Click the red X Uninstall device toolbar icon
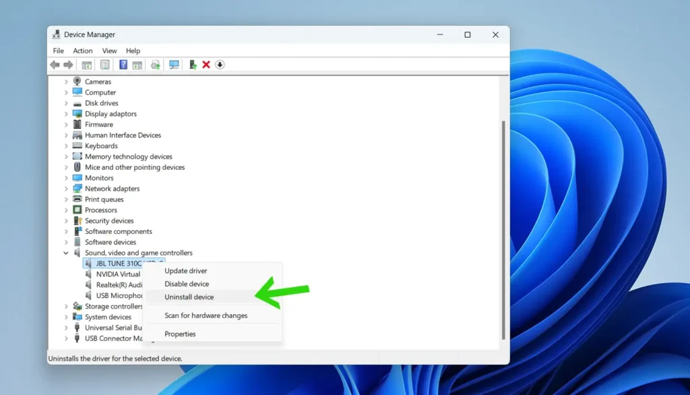This screenshot has width=690, height=395. [x=206, y=64]
